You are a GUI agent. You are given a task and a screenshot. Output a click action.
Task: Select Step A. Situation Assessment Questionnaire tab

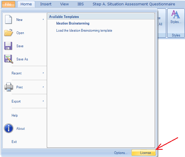[134, 4]
